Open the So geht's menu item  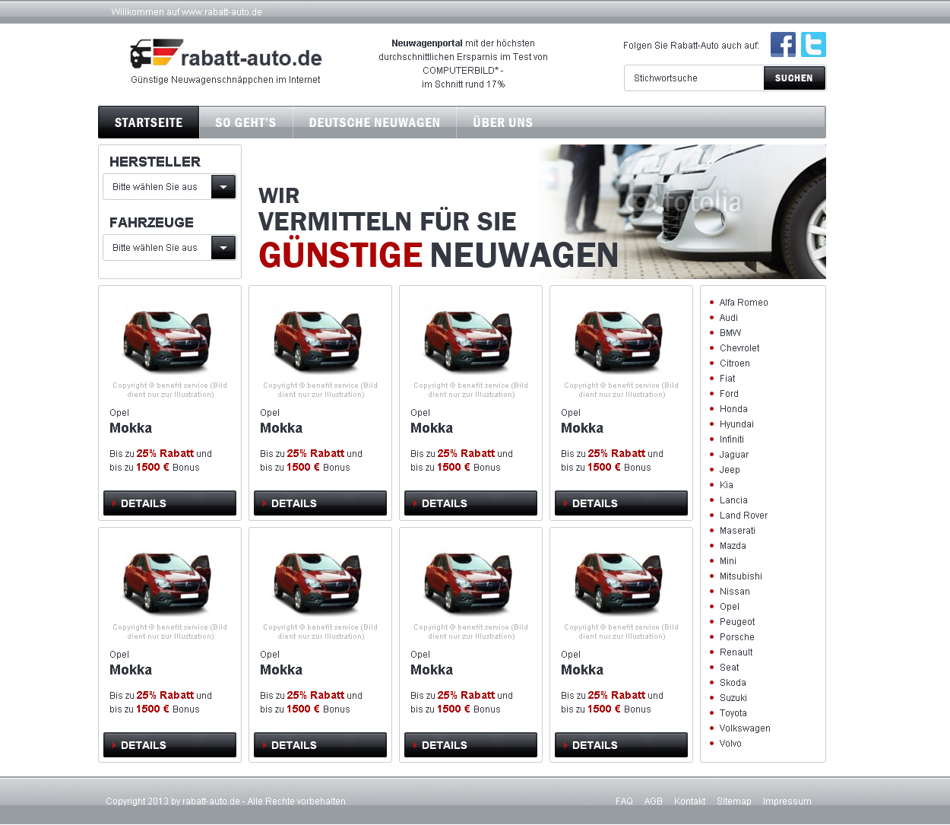coord(245,122)
